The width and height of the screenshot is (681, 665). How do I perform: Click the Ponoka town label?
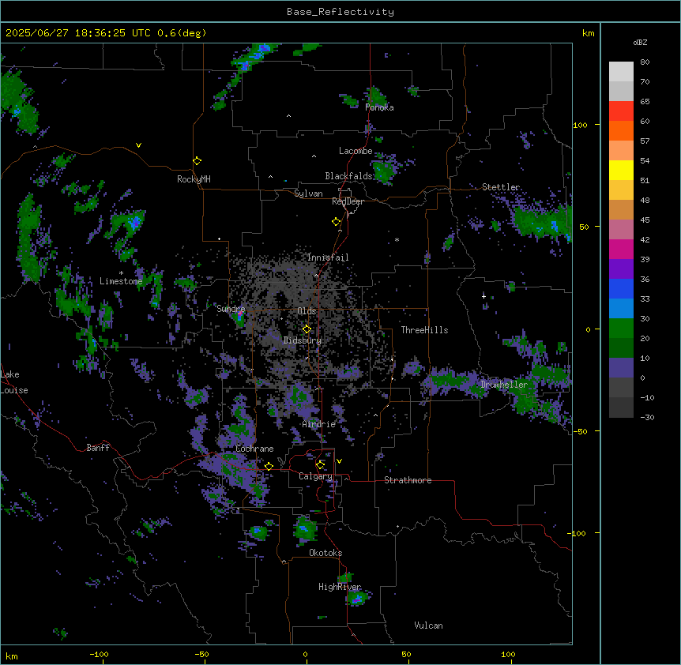coord(379,107)
